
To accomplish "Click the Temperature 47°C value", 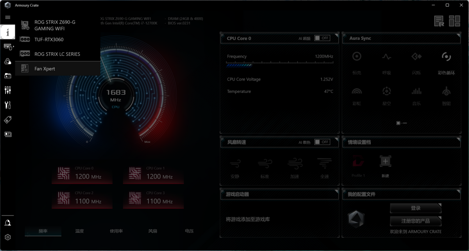I will point(328,92).
